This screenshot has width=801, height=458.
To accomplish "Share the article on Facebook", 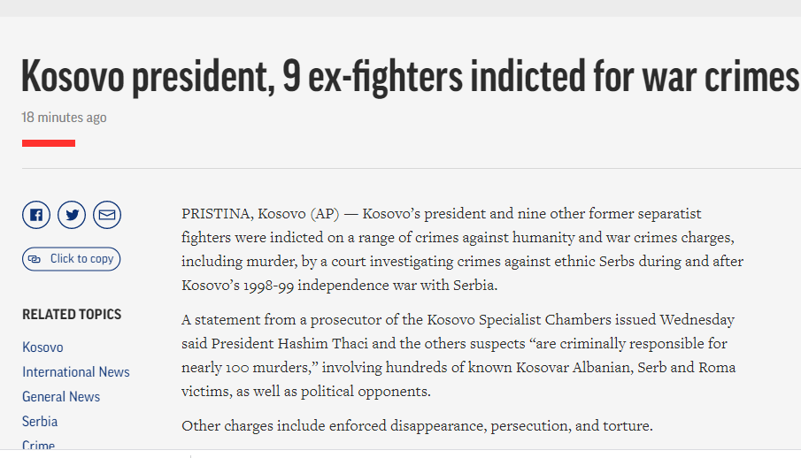I will (x=35, y=215).
